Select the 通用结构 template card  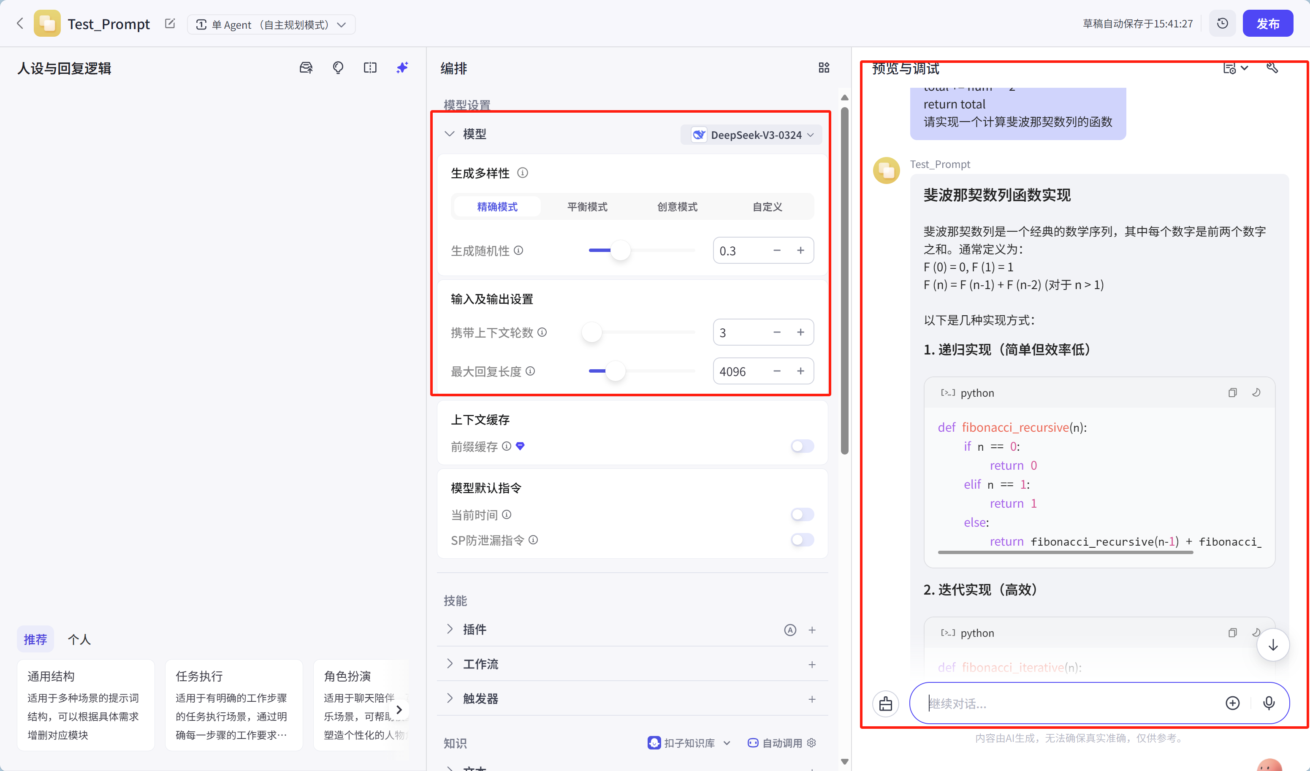coord(86,704)
